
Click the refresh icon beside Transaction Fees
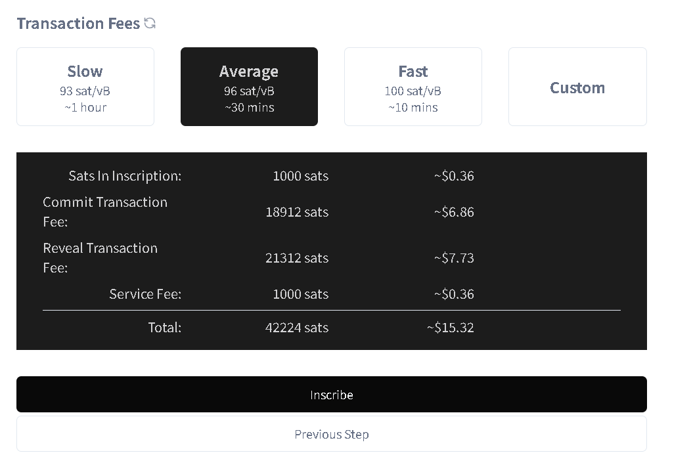pos(150,23)
